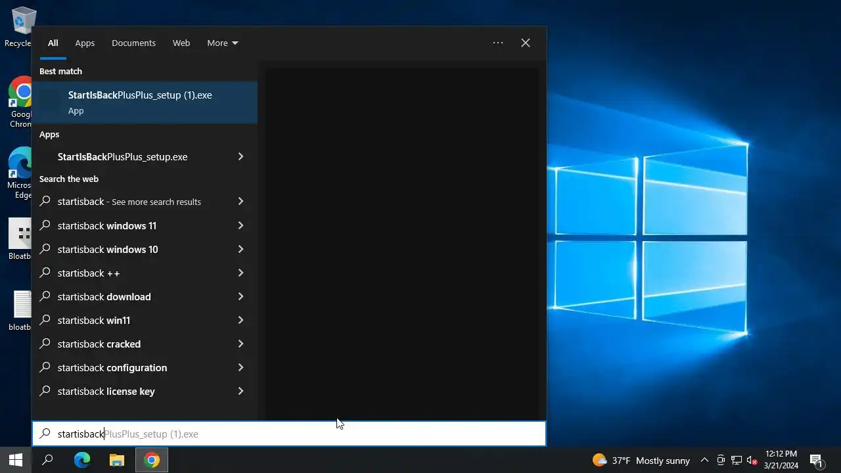841x473 pixels.
Task: Open the weather widget showing 37°F
Action: click(641, 461)
